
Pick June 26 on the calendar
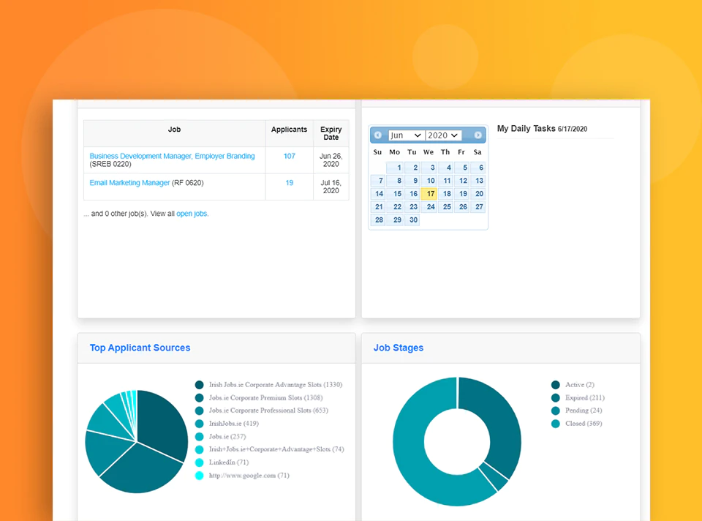(x=461, y=206)
